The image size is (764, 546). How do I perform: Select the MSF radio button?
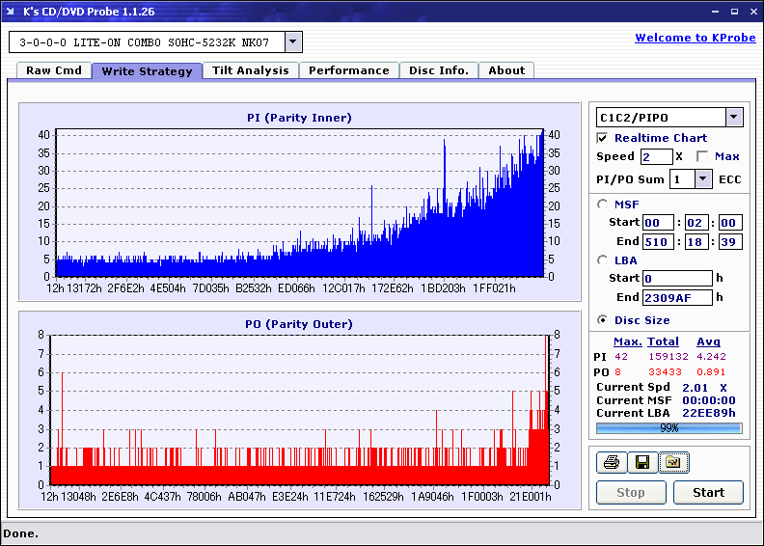(603, 204)
